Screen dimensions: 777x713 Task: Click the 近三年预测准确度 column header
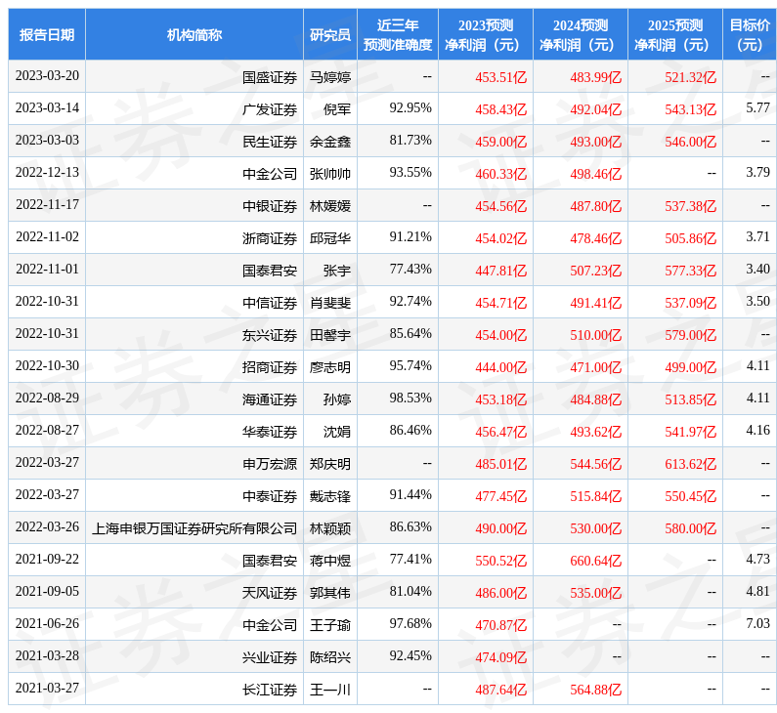point(398,34)
